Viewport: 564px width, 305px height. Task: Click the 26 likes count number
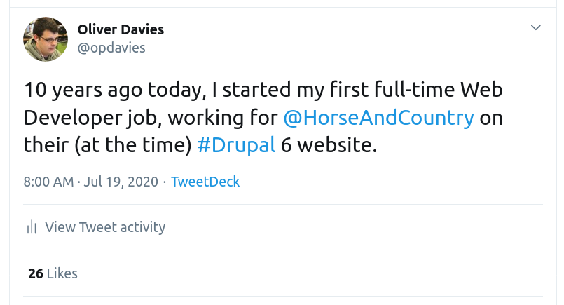click(36, 273)
